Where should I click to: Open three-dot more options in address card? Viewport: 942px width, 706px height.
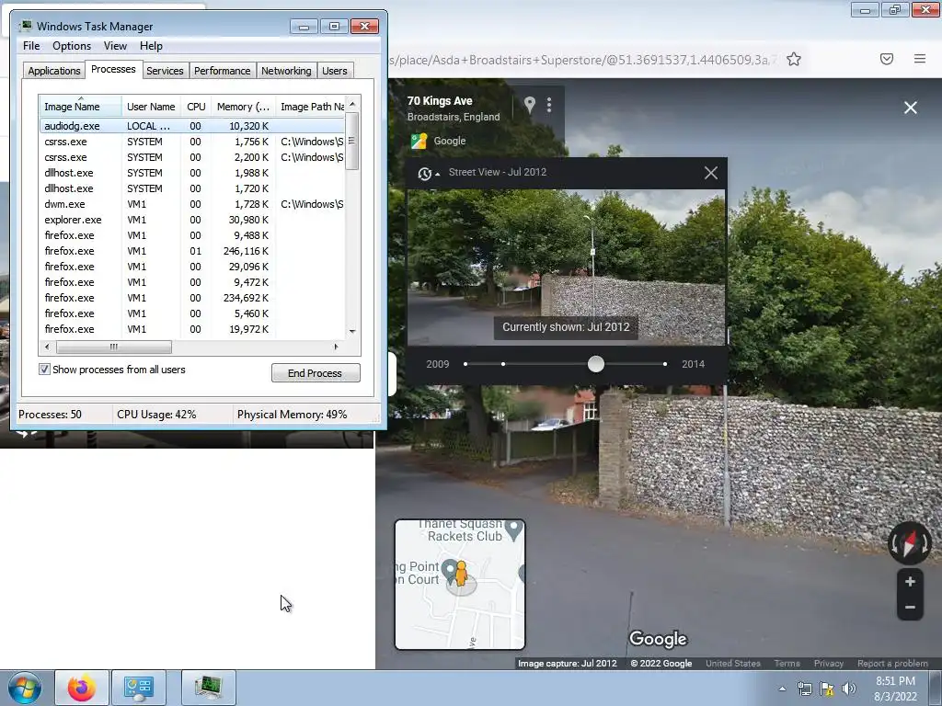click(549, 105)
